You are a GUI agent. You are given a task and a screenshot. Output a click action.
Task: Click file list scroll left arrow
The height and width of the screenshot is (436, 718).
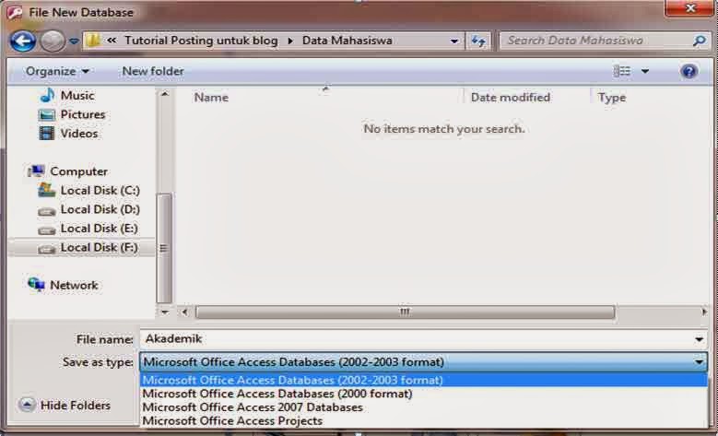coord(184,312)
